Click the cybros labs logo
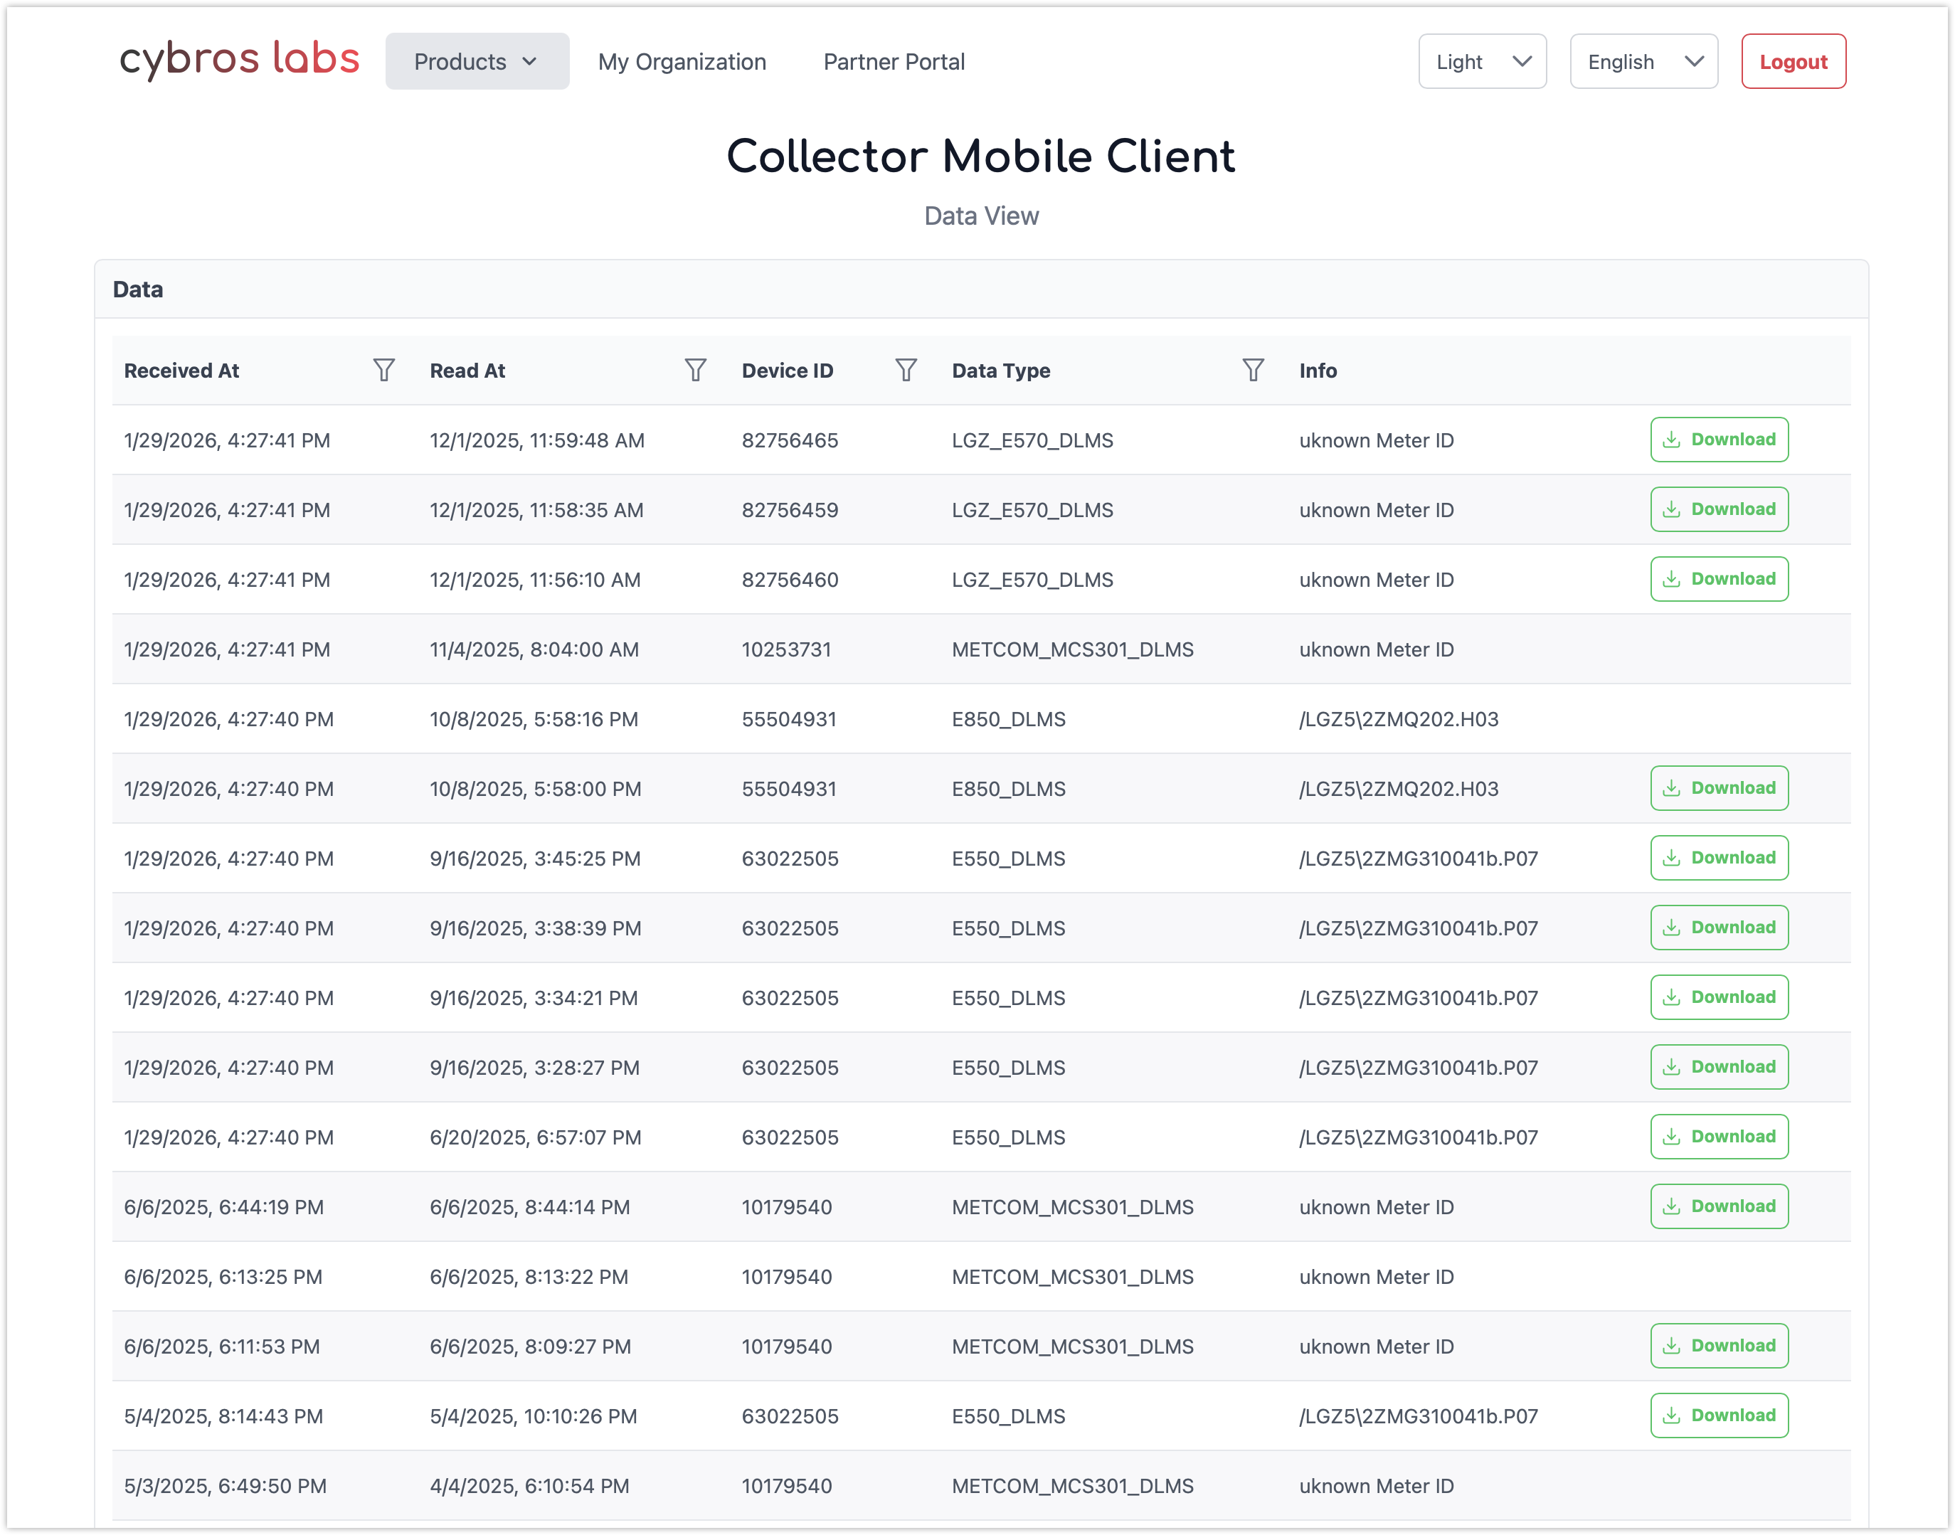The width and height of the screenshot is (1955, 1535). (240, 59)
